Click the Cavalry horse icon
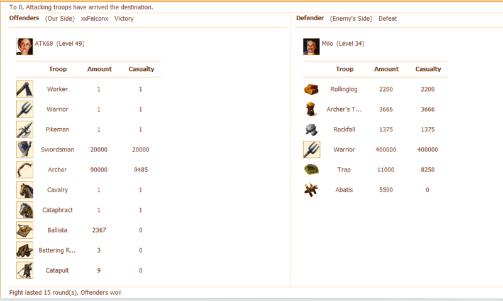 (x=25, y=190)
